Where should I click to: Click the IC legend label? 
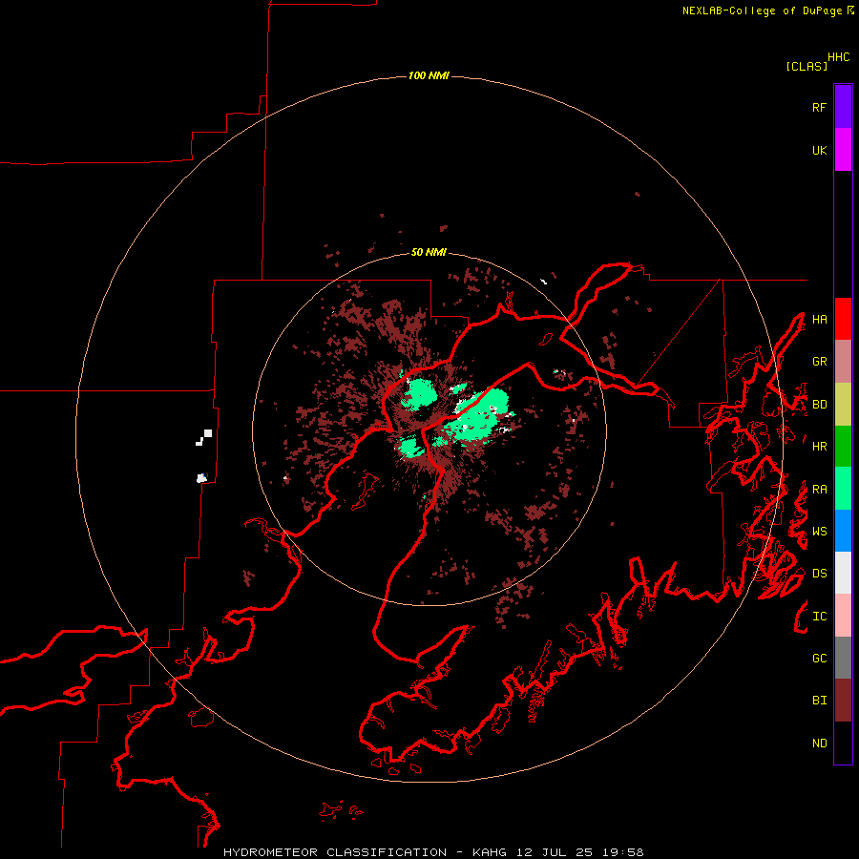pos(820,617)
